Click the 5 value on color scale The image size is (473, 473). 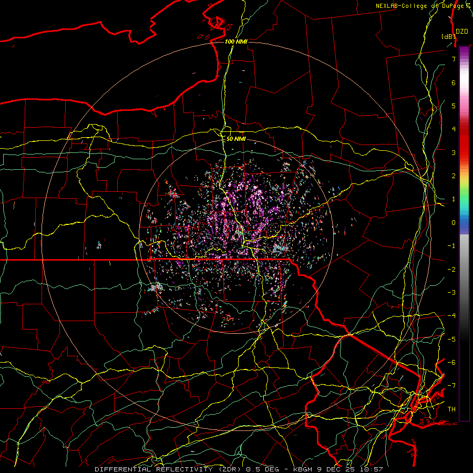pyautogui.click(x=454, y=106)
